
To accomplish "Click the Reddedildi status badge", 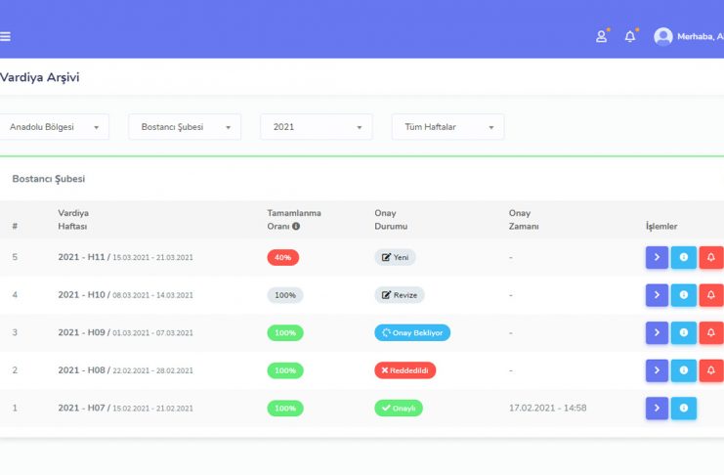I will coord(405,370).
